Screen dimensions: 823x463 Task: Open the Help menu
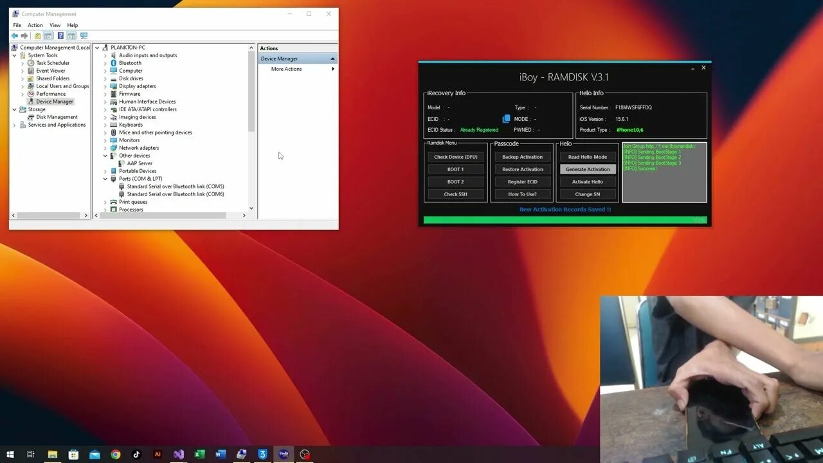pyautogui.click(x=73, y=25)
